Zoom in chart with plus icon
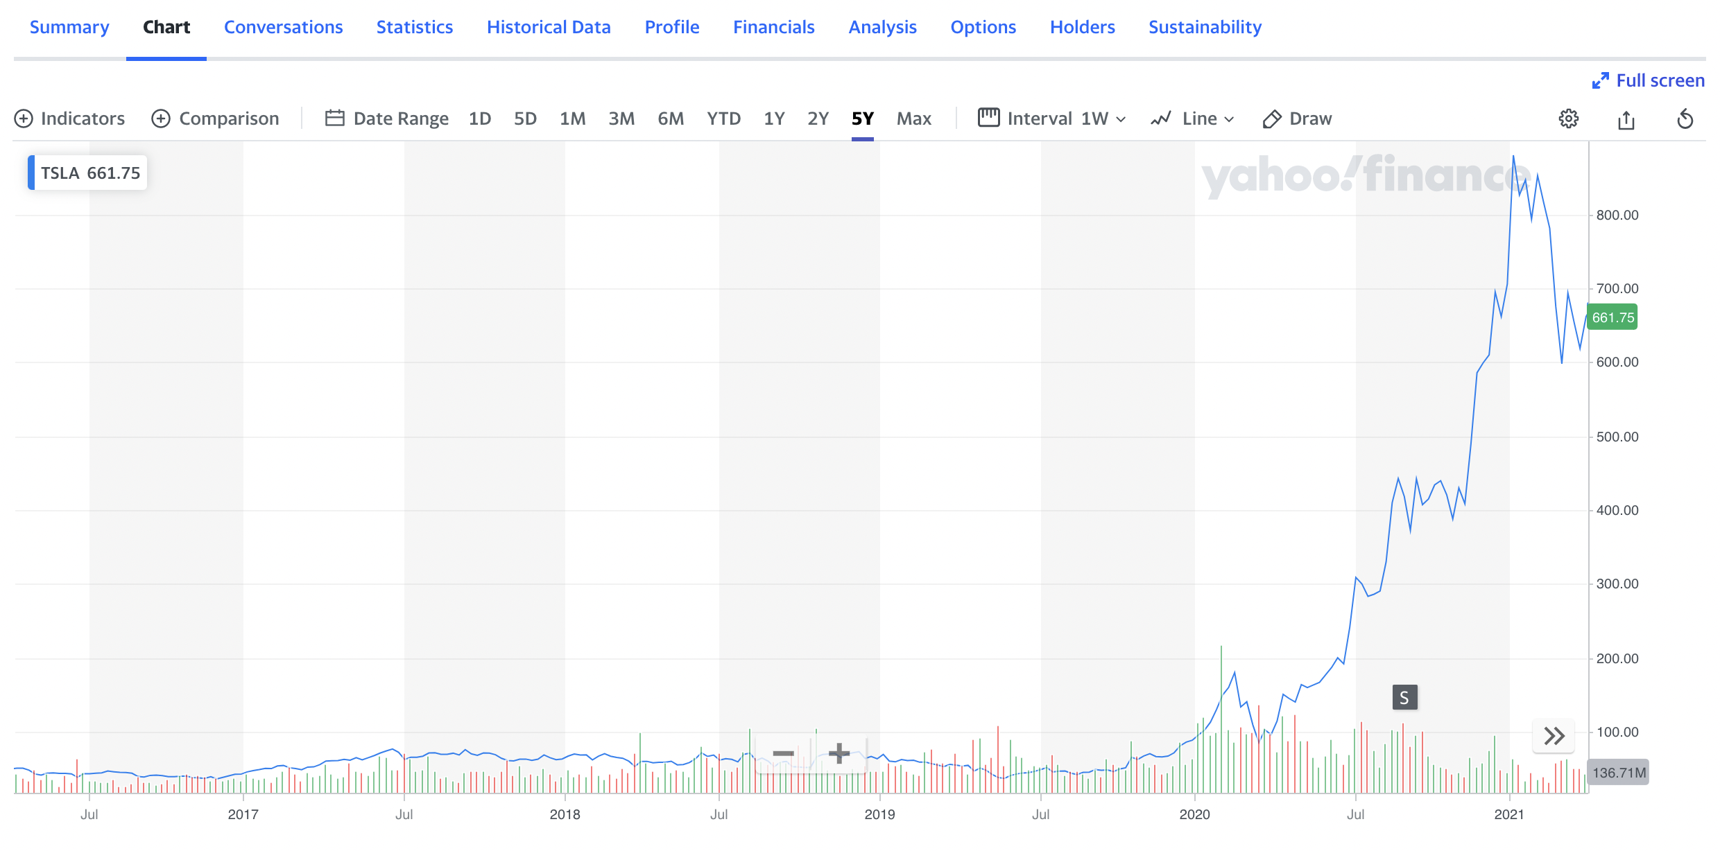Viewport: 1720px width, 851px height. tap(839, 753)
